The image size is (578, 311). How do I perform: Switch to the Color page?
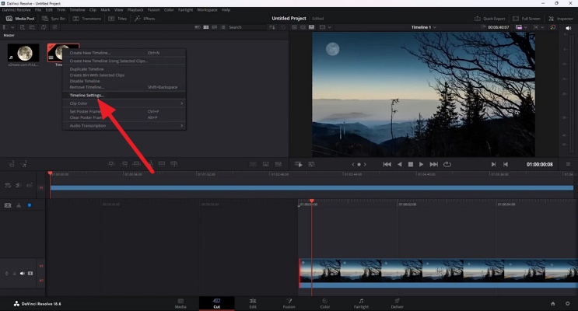click(x=324, y=303)
